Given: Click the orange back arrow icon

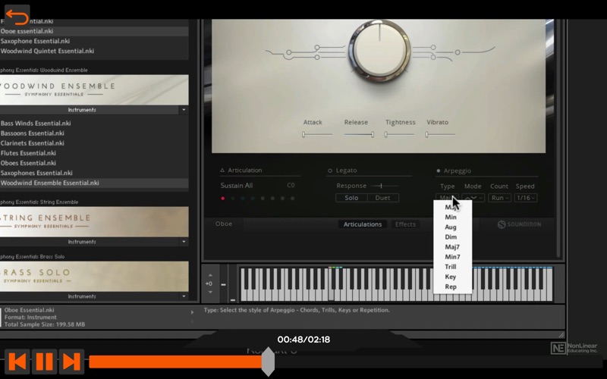Looking at the screenshot, I should click(x=17, y=17).
